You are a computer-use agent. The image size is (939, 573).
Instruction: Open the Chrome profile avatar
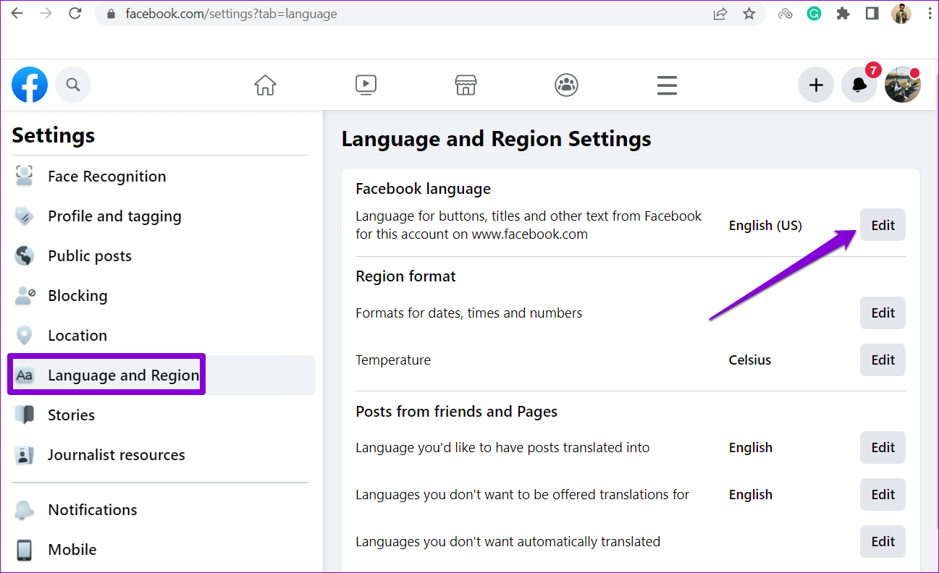[x=901, y=14]
